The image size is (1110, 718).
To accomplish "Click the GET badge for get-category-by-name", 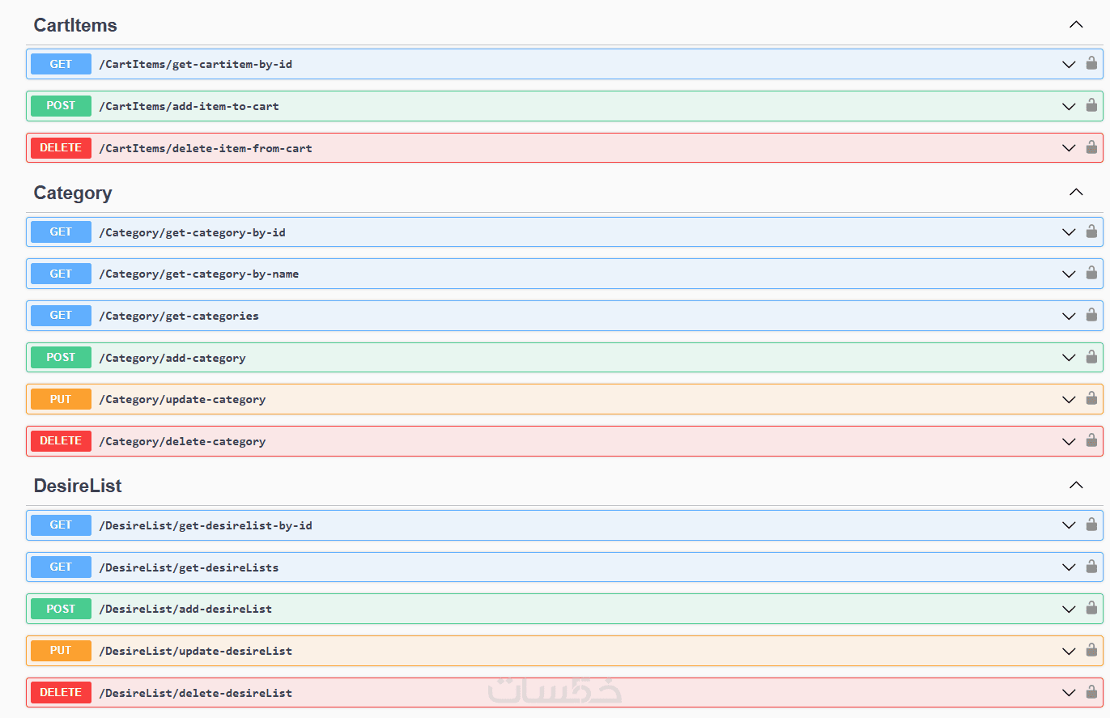I will point(61,274).
